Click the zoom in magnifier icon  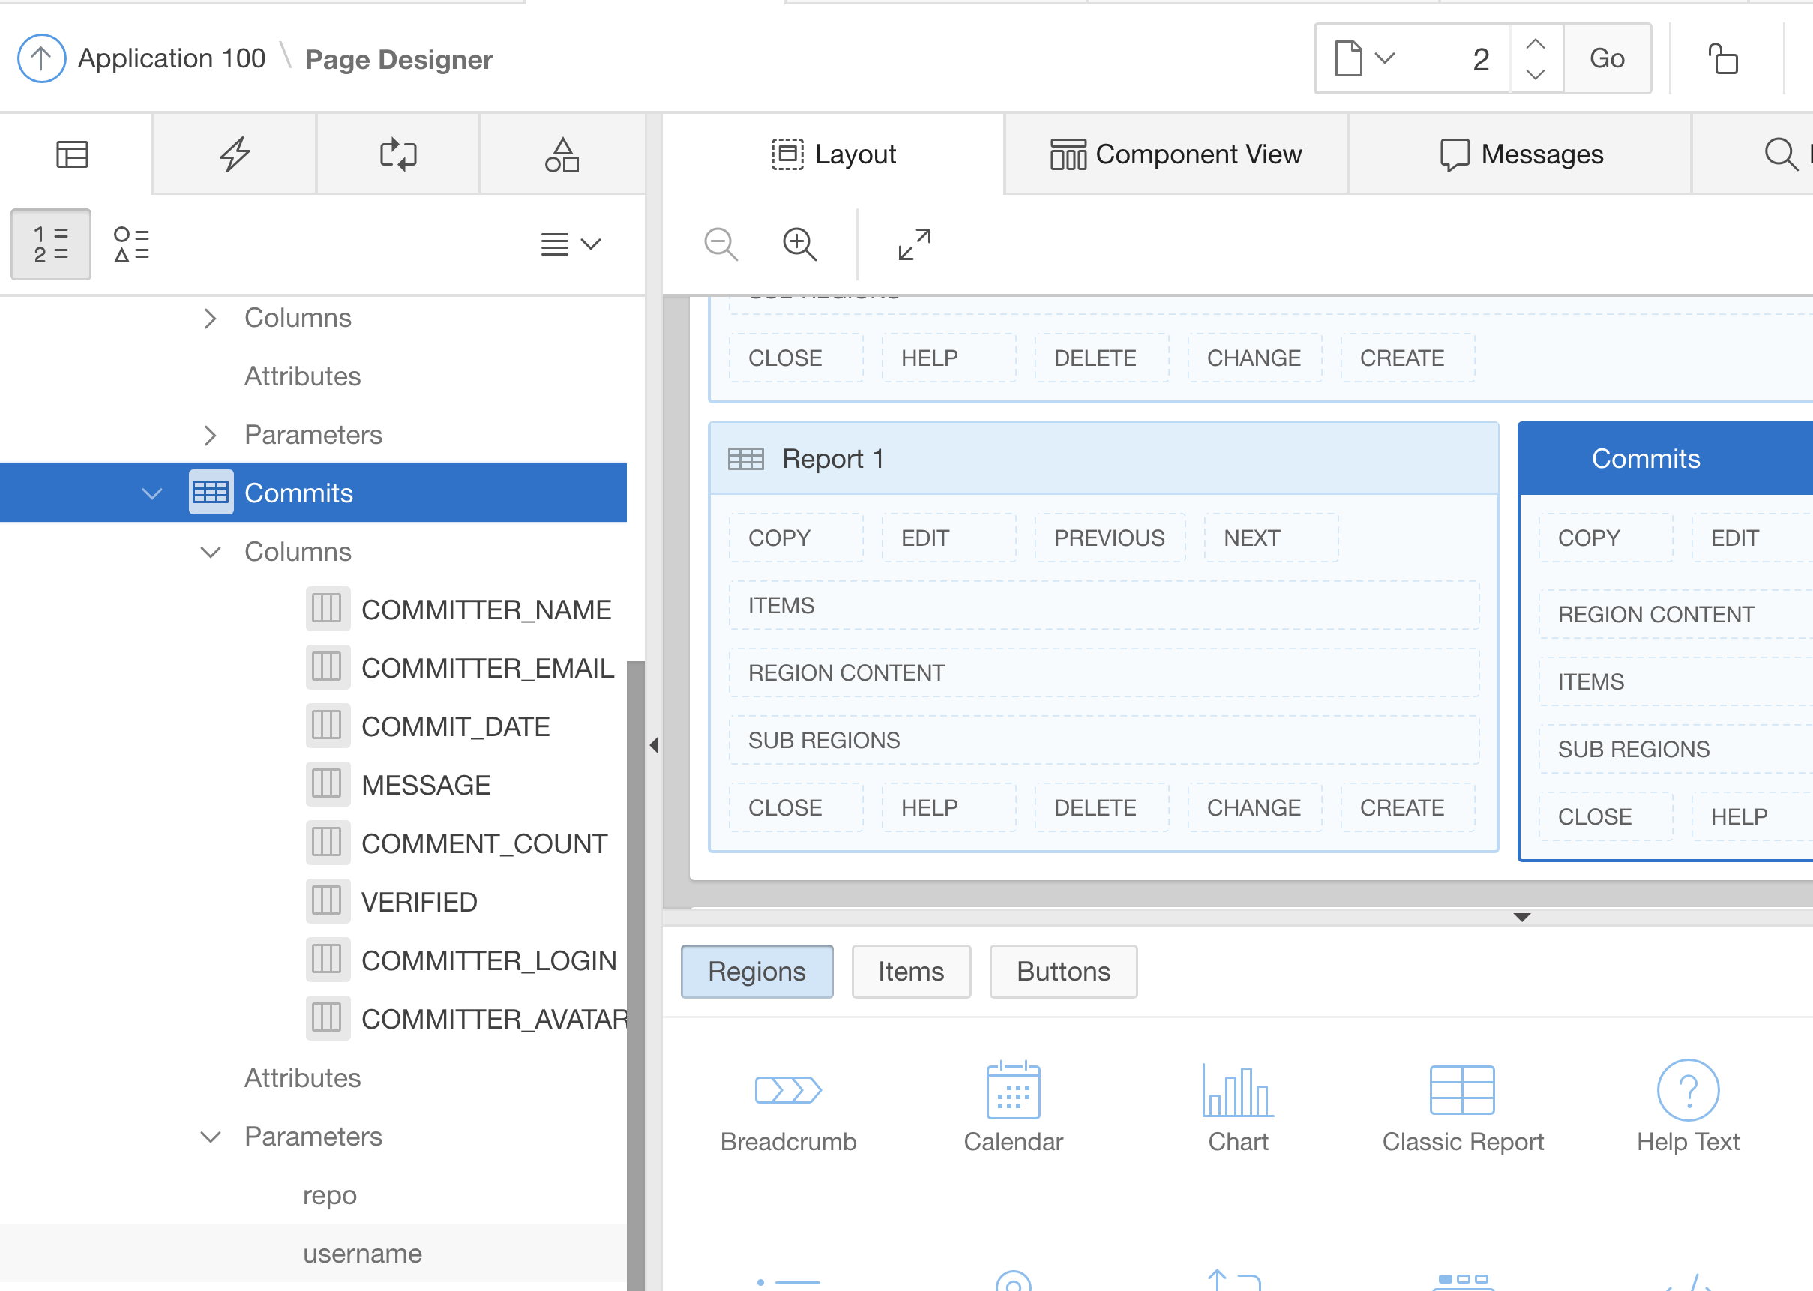click(x=799, y=244)
